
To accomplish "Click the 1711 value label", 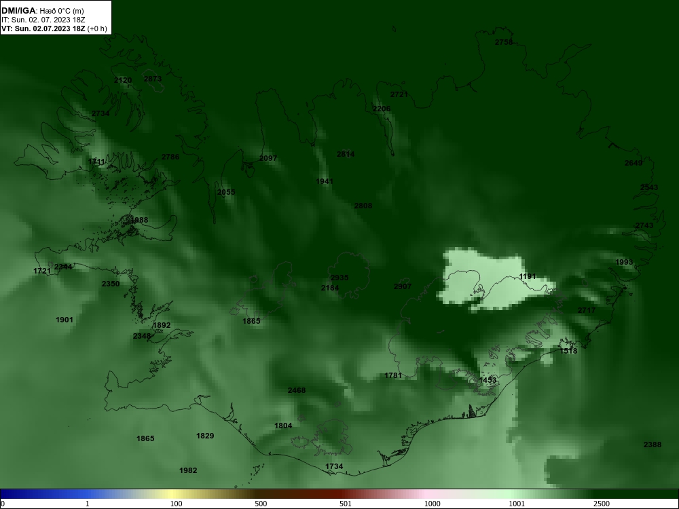I will point(96,162).
